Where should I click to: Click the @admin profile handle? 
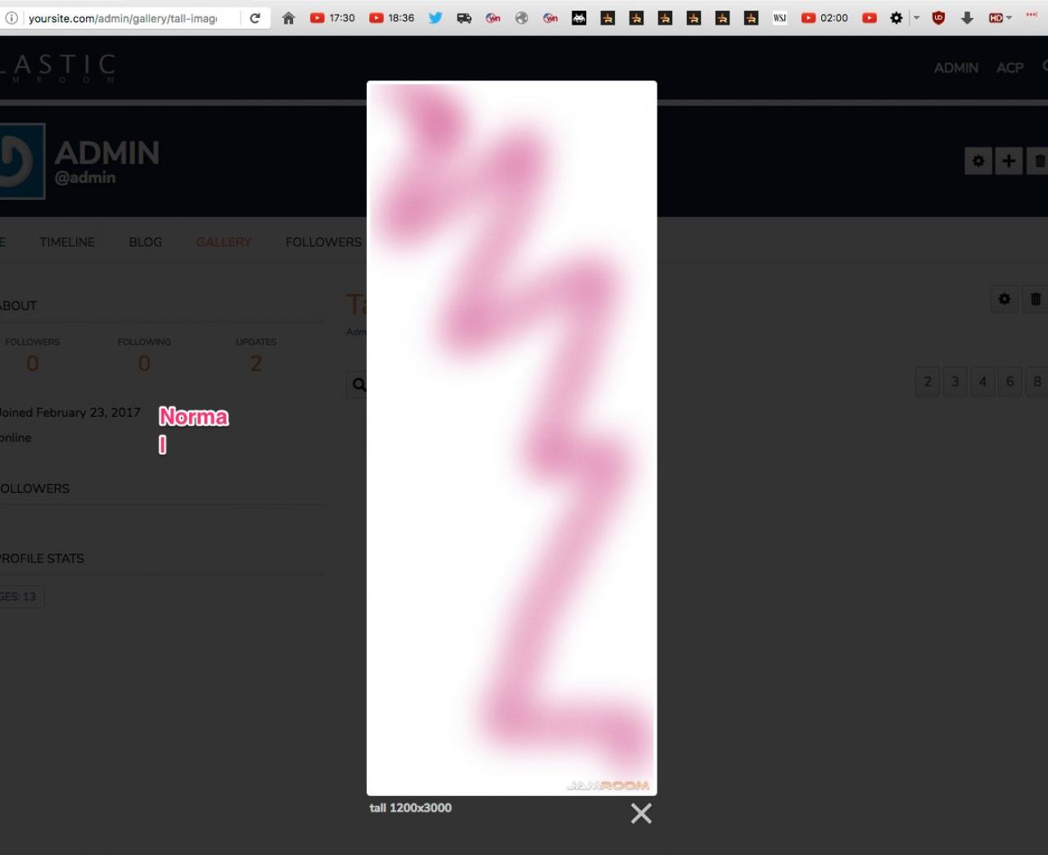(x=85, y=178)
